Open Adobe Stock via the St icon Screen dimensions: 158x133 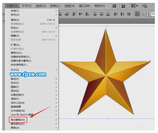pos(123,6)
